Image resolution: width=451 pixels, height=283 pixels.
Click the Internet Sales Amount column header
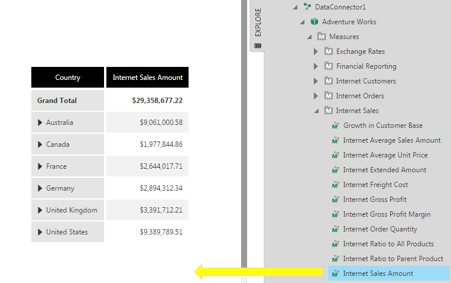point(147,78)
